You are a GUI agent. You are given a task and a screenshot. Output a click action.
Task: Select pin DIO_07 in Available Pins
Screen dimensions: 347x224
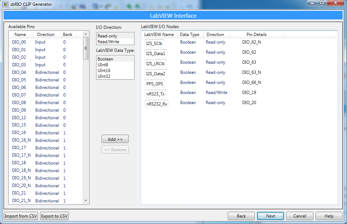click(46, 95)
